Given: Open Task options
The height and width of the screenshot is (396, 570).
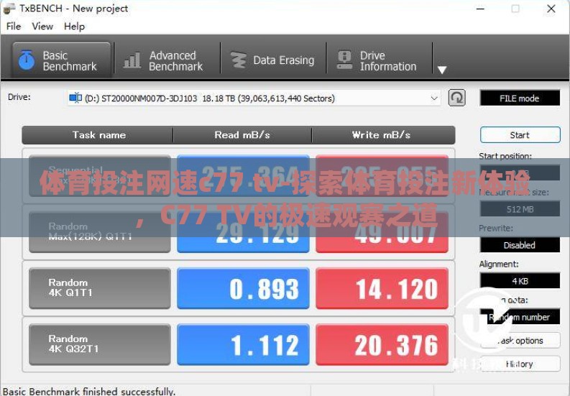Looking at the screenshot, I should click(520, 341).
